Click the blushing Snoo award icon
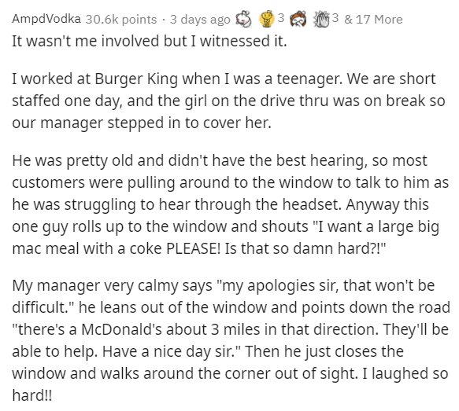This screenshot has height=411, width=459. coord(244,19)
